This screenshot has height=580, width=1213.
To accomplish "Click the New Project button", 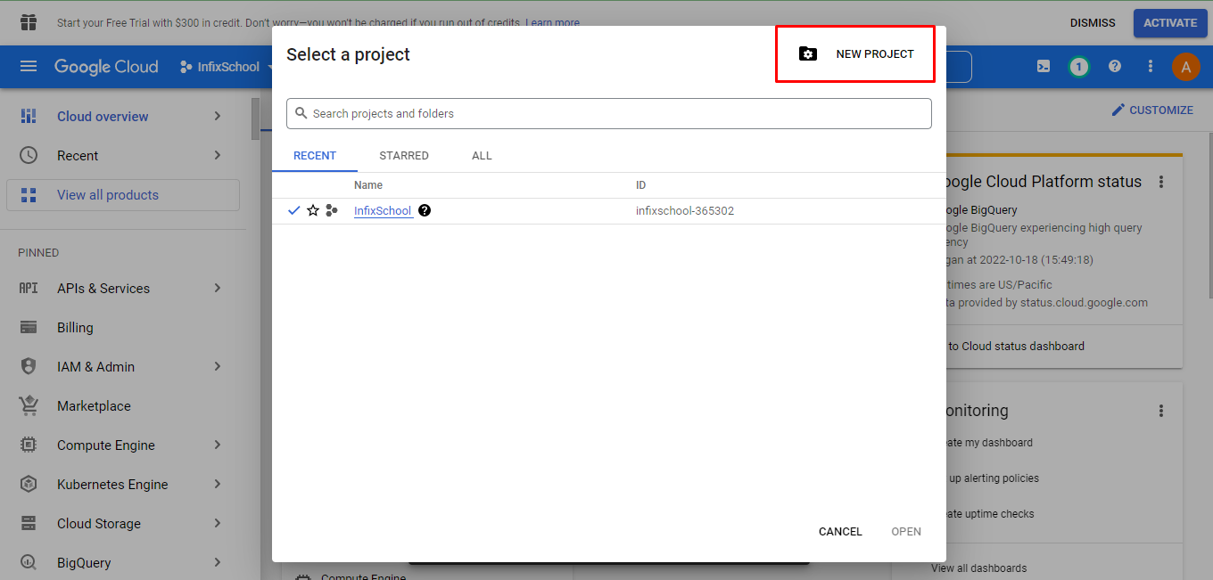I will 856,54.
